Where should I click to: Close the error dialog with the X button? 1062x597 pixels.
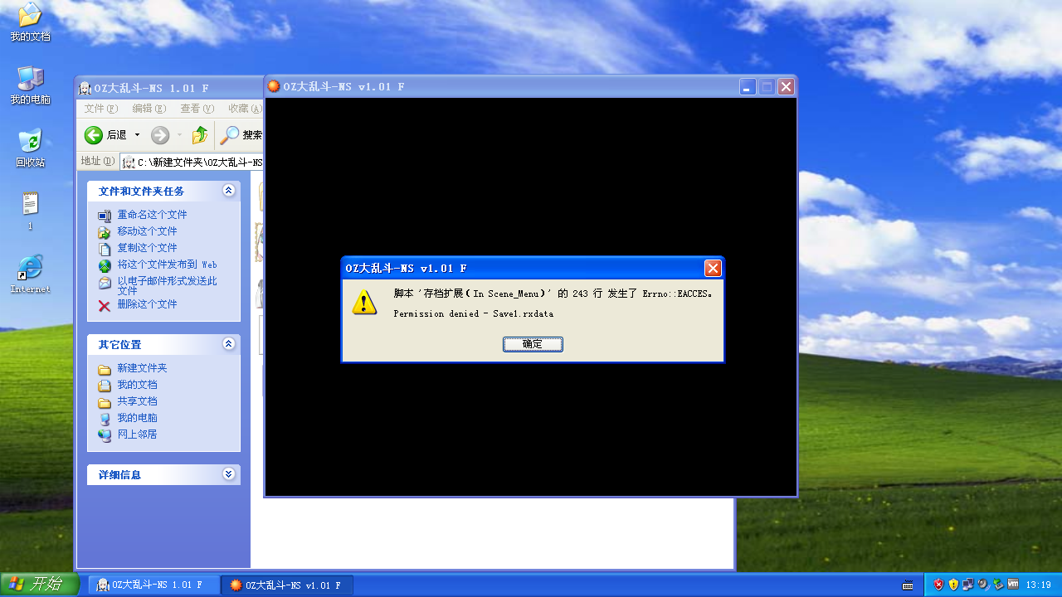pyautogui.click(x=713, y=268)
